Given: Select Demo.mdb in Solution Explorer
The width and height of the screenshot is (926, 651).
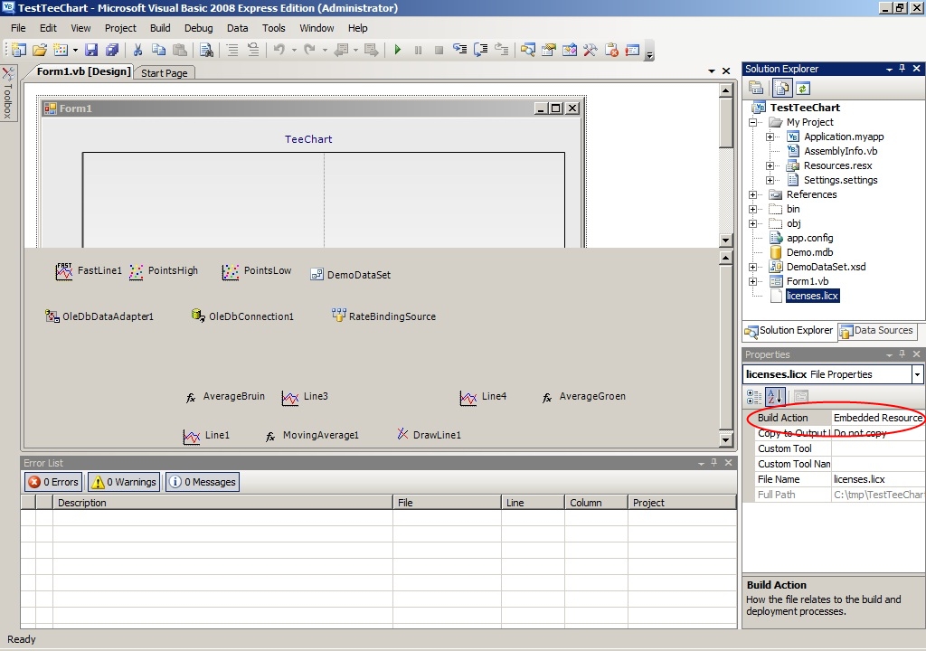Looking at the screenshot, I should pyautogui.click(x=809, y=252).
